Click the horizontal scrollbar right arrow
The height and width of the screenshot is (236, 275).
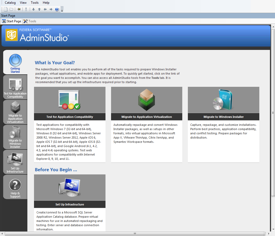point(269,234)
